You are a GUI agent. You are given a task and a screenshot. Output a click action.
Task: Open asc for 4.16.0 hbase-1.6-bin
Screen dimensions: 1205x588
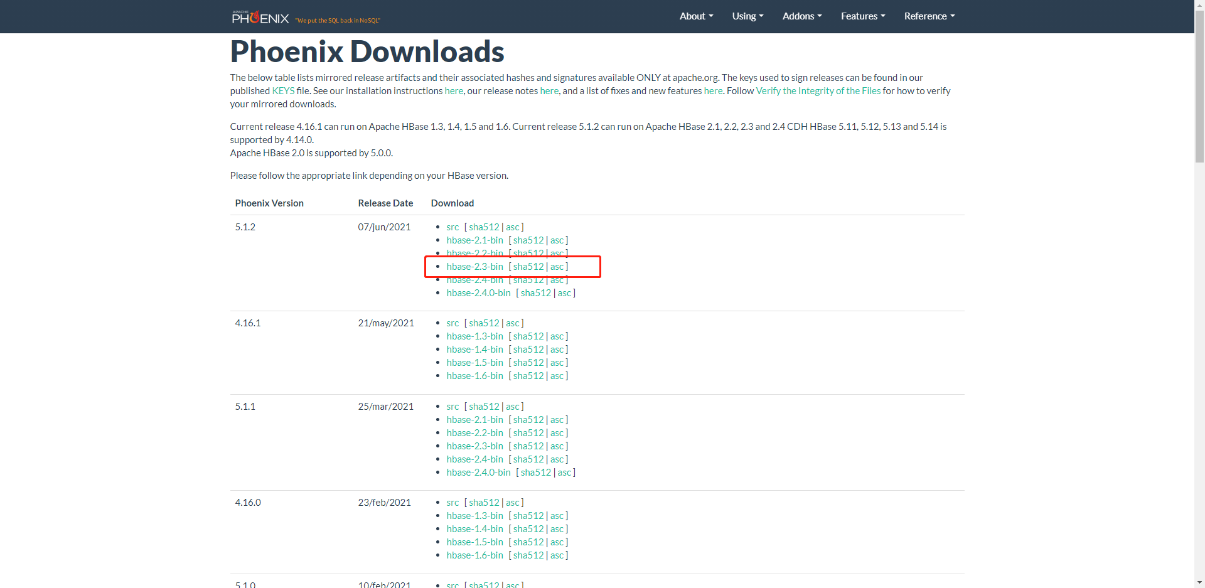pyautogui.click(x=557, y=555)
